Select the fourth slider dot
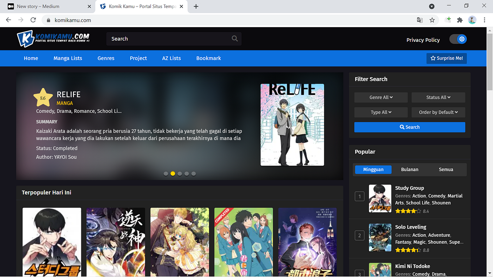Image resolution: width=493 pixels, height=277 pixels. (x=187, y=174)
